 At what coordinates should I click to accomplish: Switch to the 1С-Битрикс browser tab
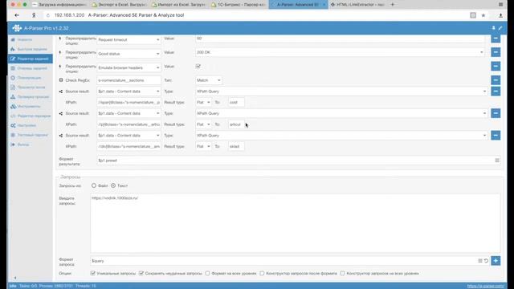239,5
